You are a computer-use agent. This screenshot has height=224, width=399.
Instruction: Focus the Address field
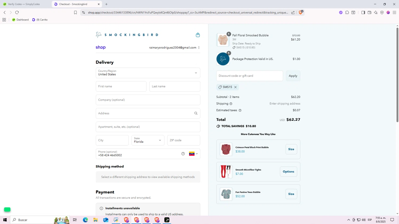pyautogui.click(x=148, y=113)
